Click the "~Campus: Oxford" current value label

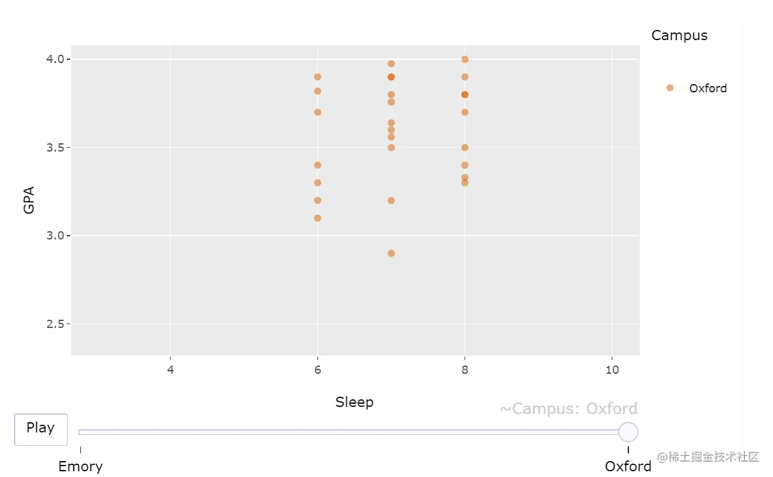click(x=568, y=408)
